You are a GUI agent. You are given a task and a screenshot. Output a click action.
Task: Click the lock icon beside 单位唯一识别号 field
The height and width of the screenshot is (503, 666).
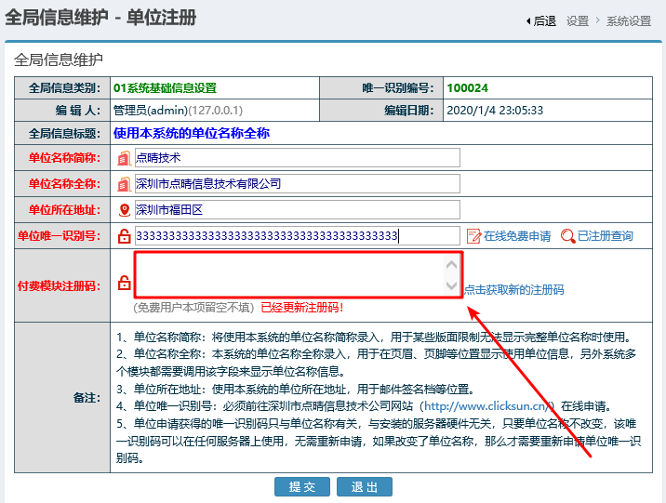click(125, 236)
